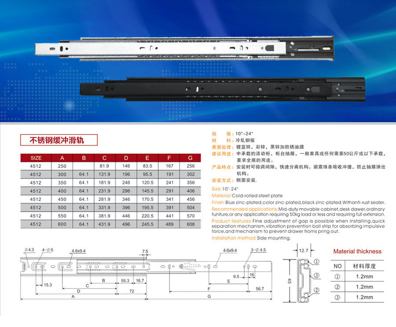The height and width of the screenshot is (327, 396).
Task: Click circled ② in the NO column
Action: [337, 287]
